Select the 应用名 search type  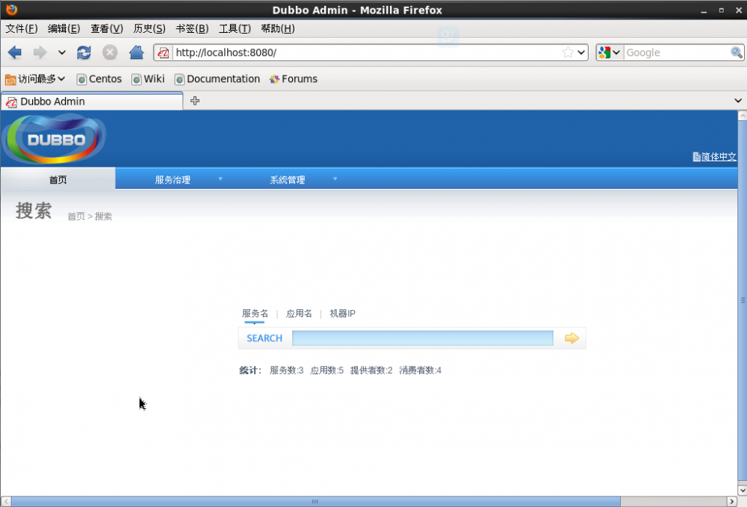coord(299,314)
